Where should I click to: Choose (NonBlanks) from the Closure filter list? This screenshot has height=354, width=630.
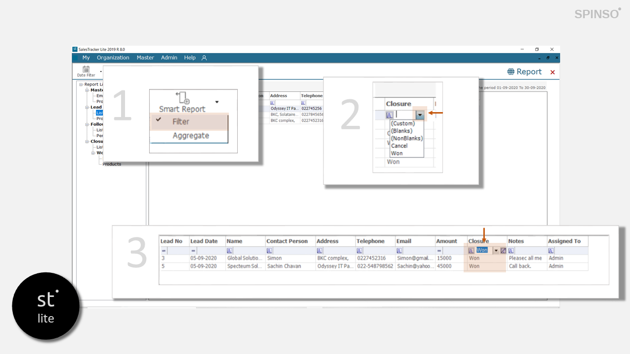(407, 139)
